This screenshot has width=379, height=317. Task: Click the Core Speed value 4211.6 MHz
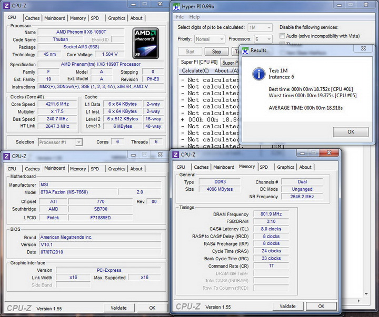57,104
